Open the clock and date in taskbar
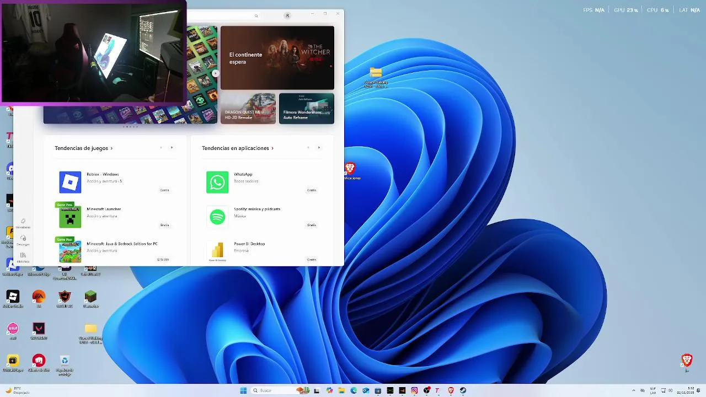Viewport: 706px width, 397px height. [x=686, y=390]
